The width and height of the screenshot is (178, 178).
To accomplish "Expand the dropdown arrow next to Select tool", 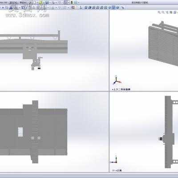I will pyautogui.click(x=69, y=3).
